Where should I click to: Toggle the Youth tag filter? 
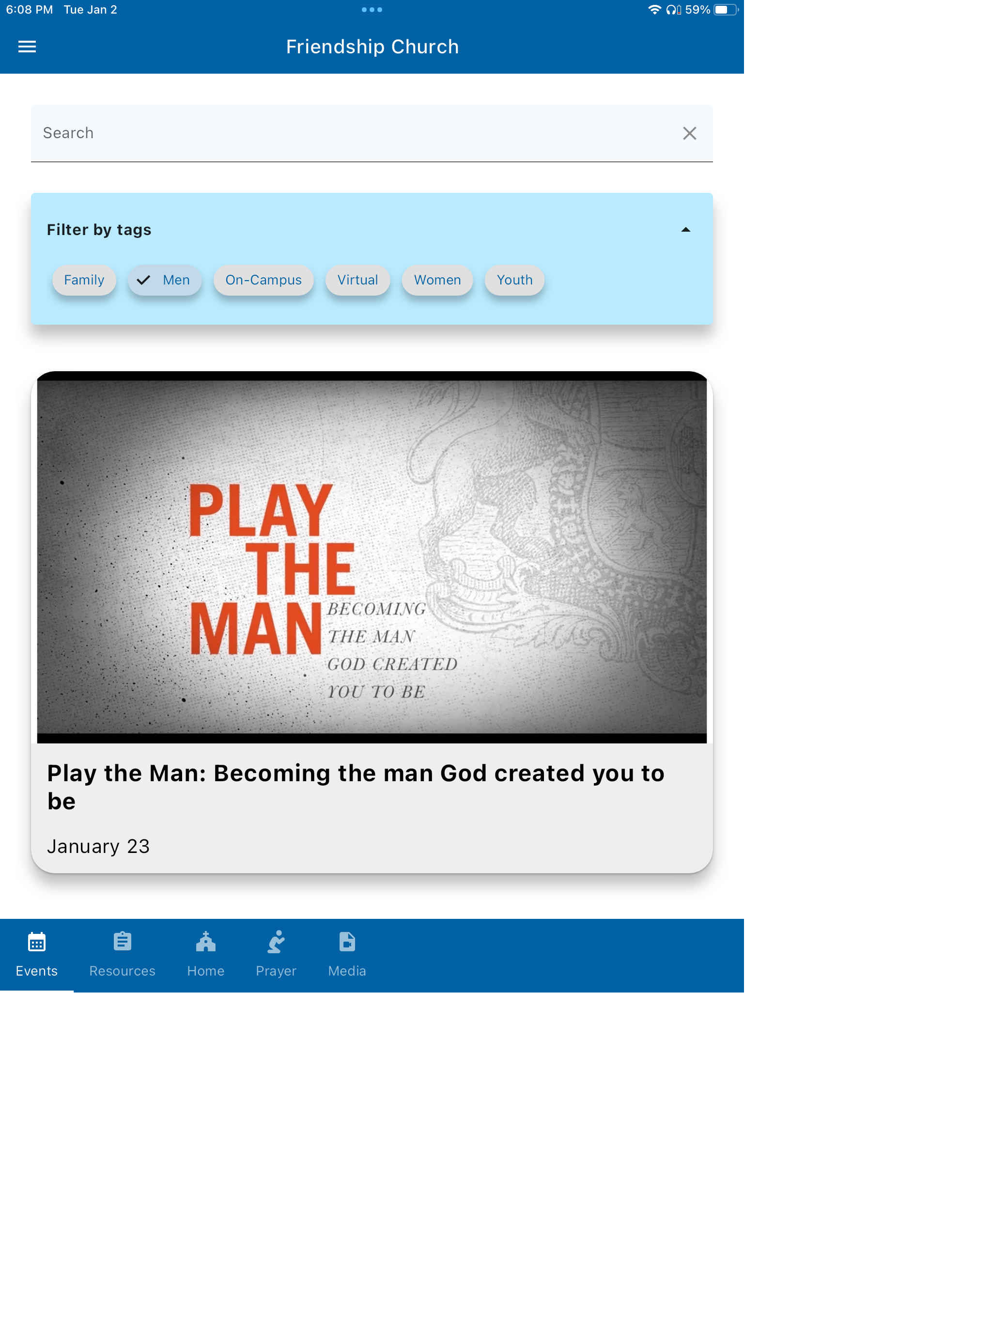[x=514, y=280]
